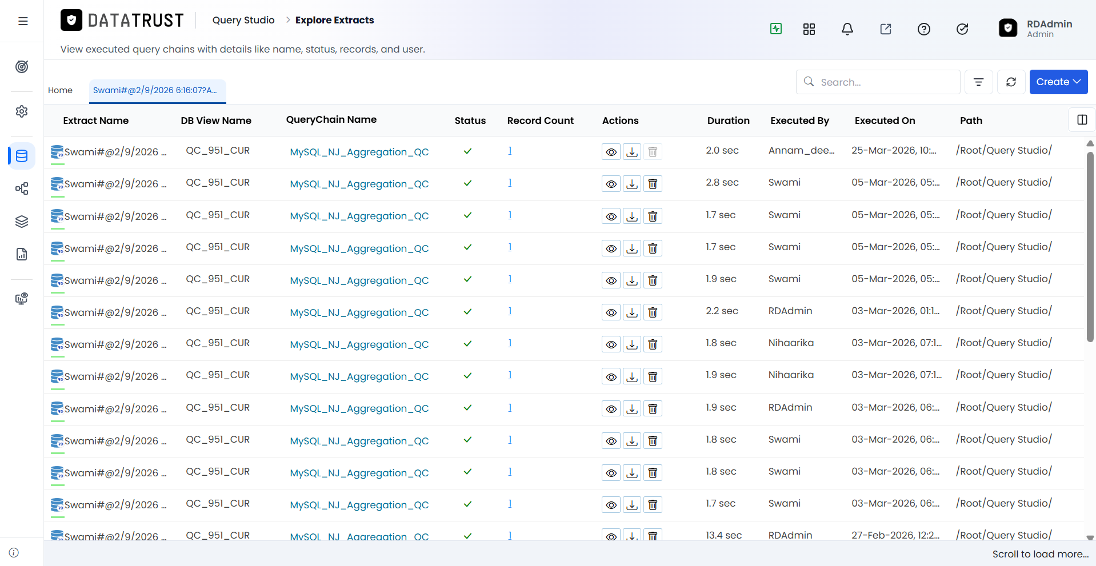1096x566 pixels.
Task: Refresh the extracts list
Action: coord(1011,82)
